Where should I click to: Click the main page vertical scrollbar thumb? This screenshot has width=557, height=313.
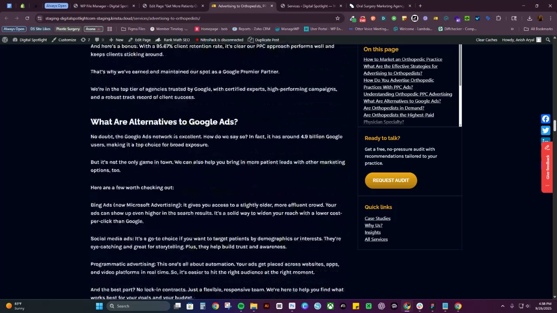click(555, 126)
